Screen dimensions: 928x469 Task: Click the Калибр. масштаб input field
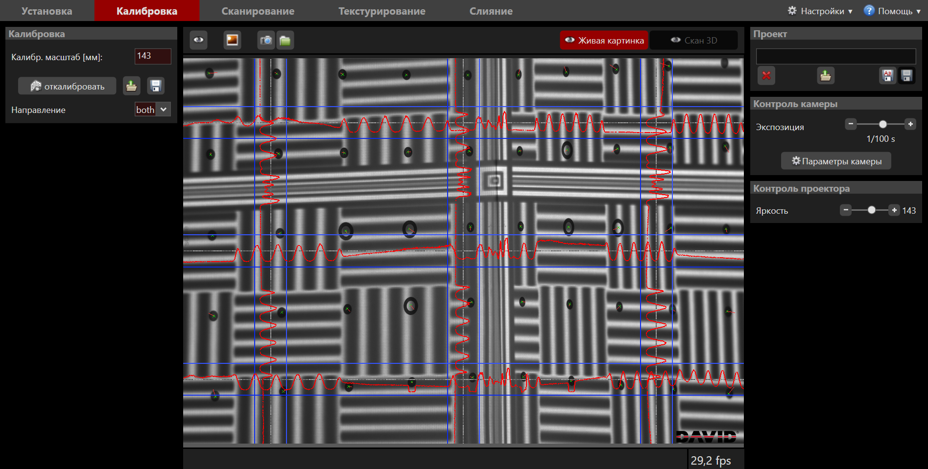153,56
